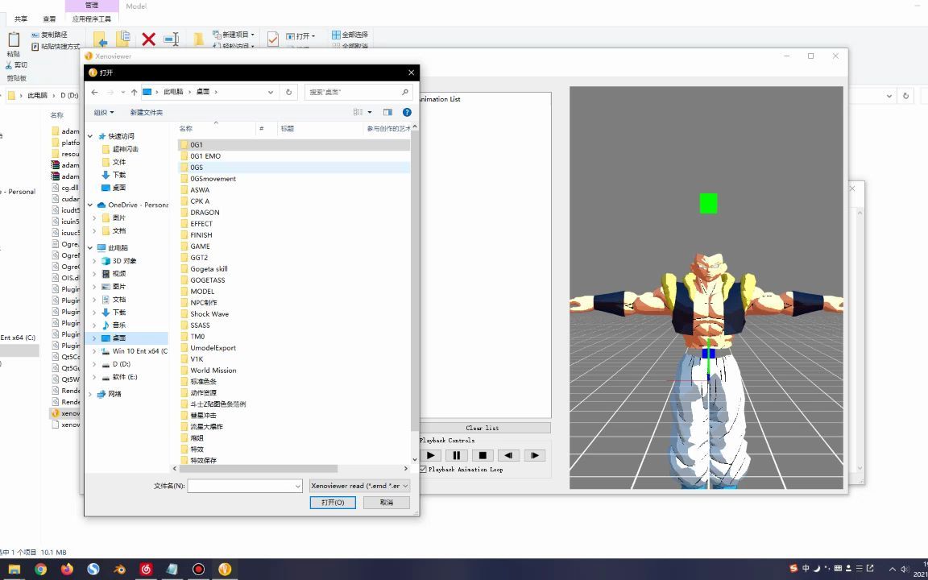Pause the animation playback

tap(456, 455)
